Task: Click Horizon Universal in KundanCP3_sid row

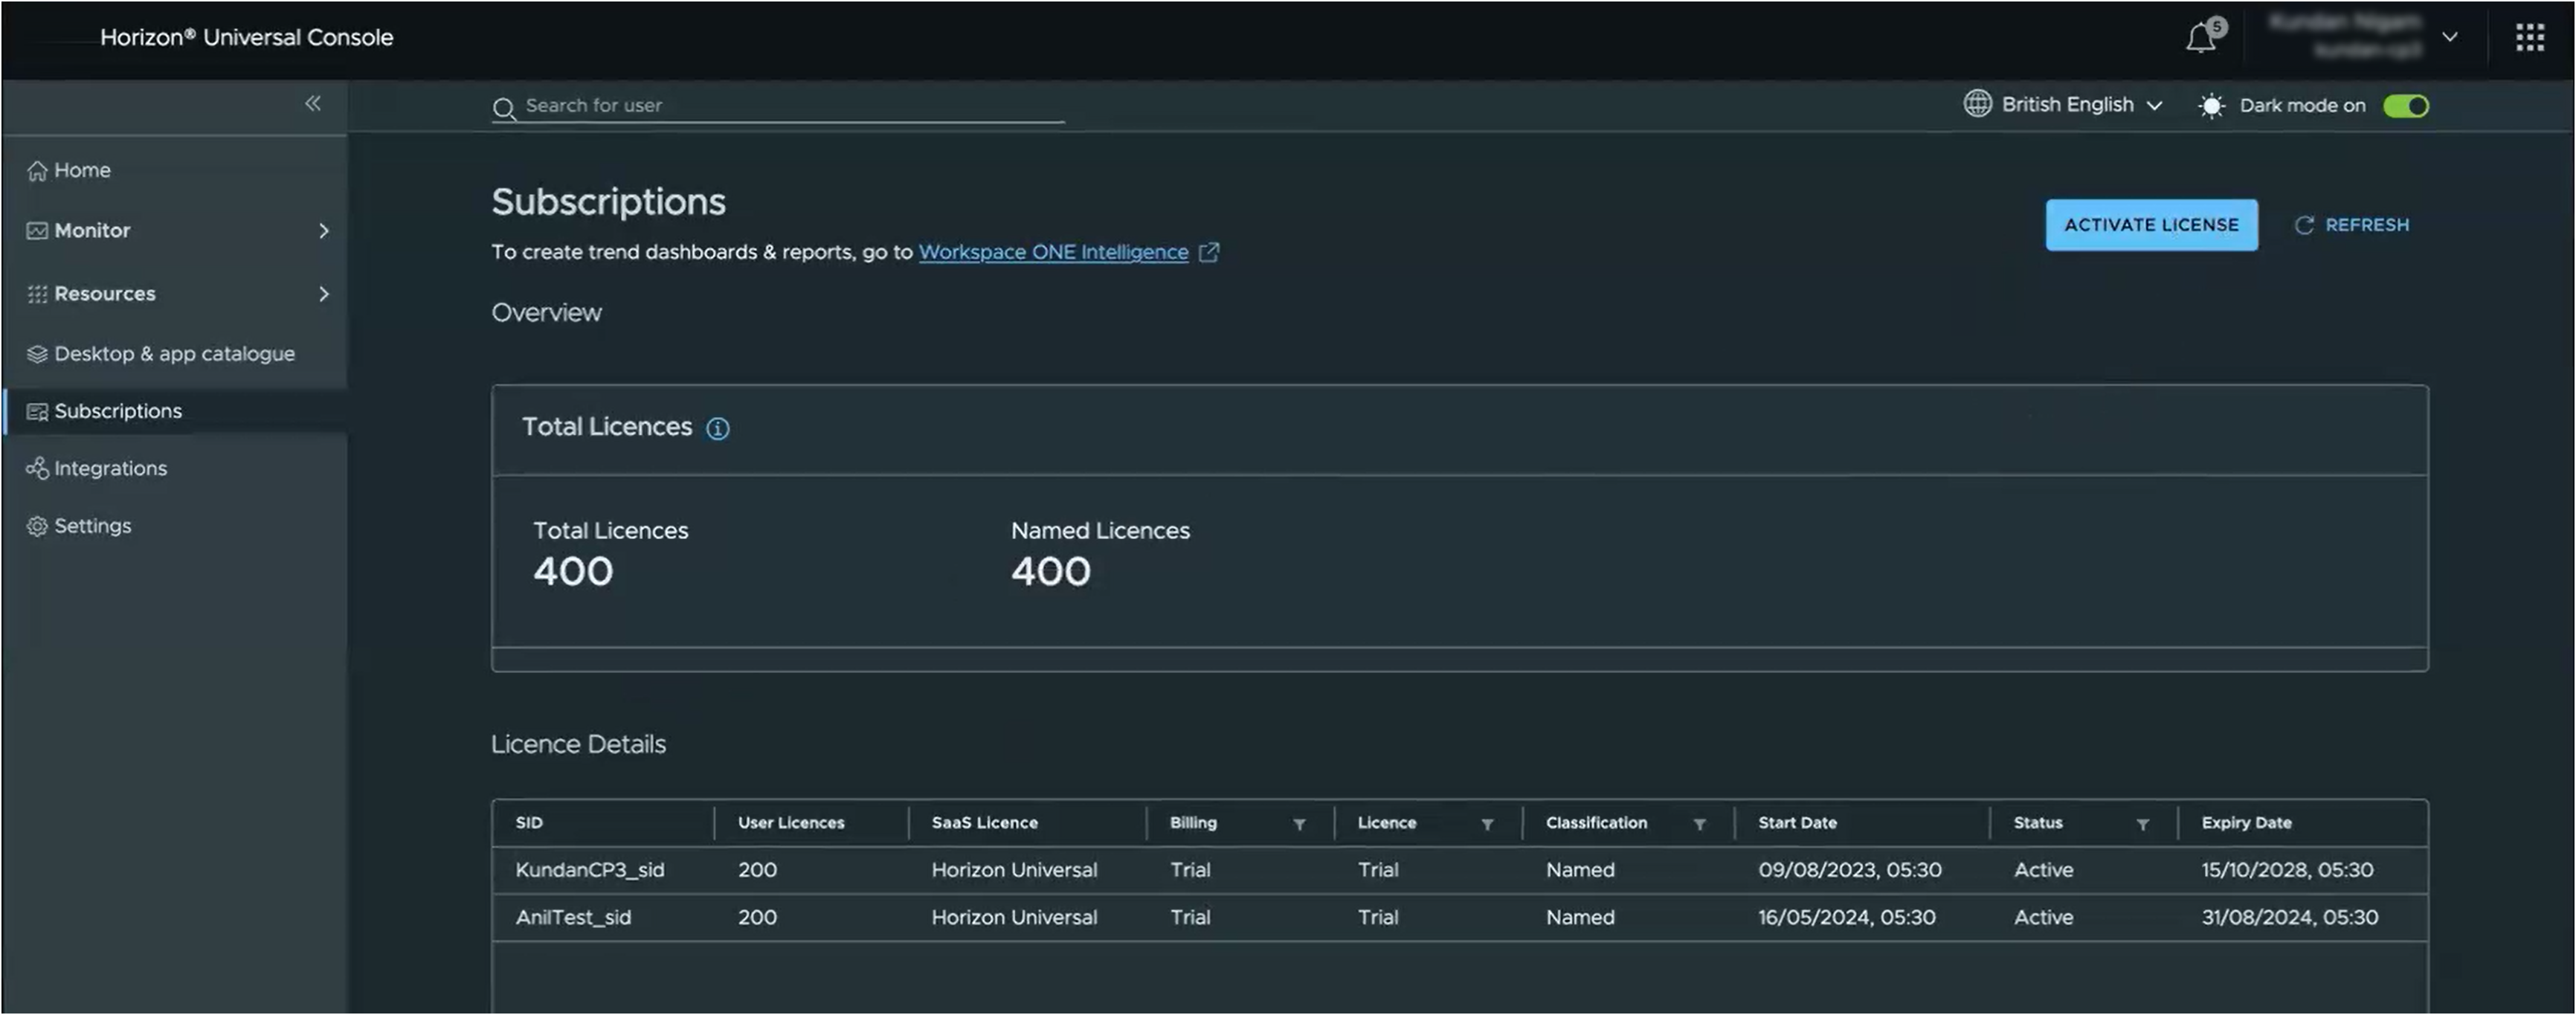Action: pos(1014,870)
